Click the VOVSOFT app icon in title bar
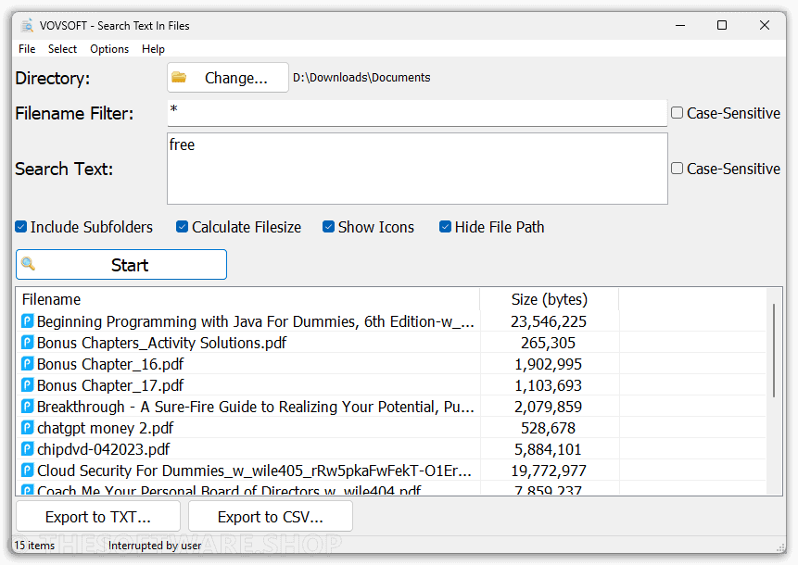This screenshot has height=565, width=798. 28,25
